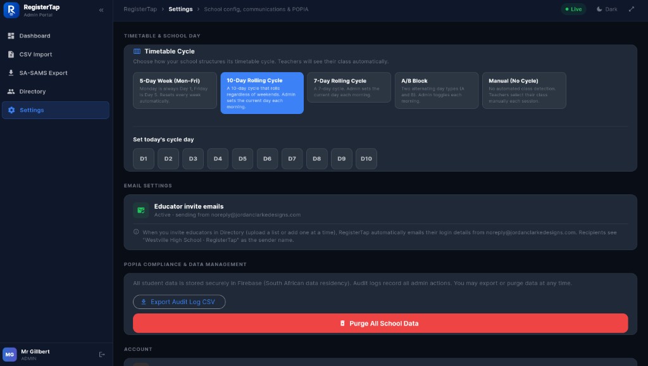
Task: Choose the 7-Day Rolling Cycle
Action: 349,87
